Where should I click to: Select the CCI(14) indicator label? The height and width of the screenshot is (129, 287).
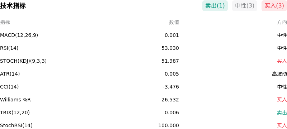pos(9,87)
